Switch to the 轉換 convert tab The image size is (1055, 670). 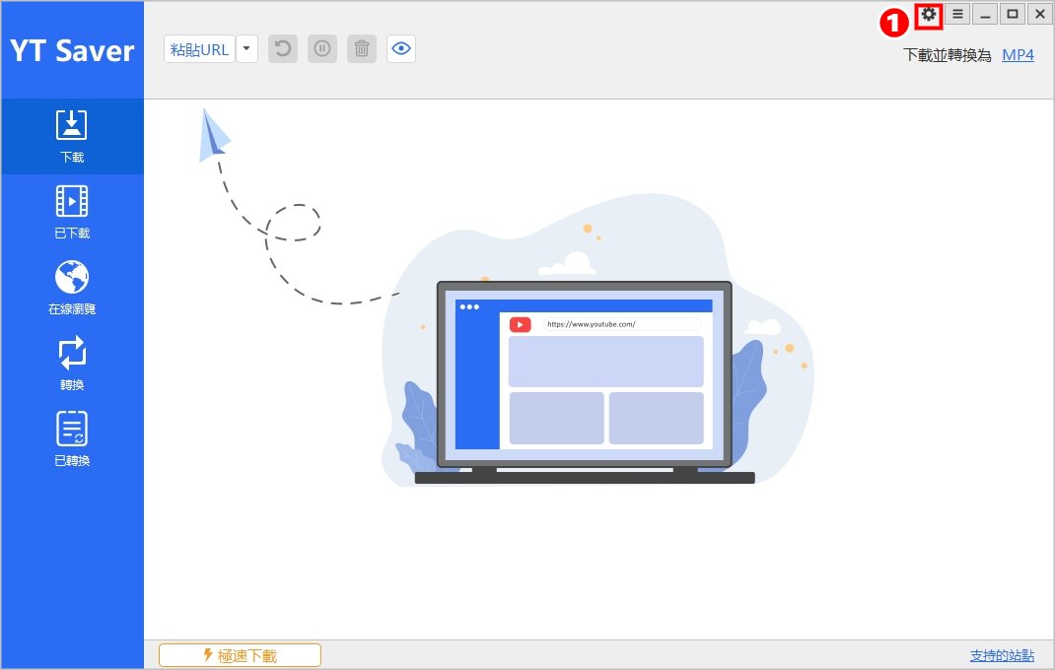tap(72, 364)
